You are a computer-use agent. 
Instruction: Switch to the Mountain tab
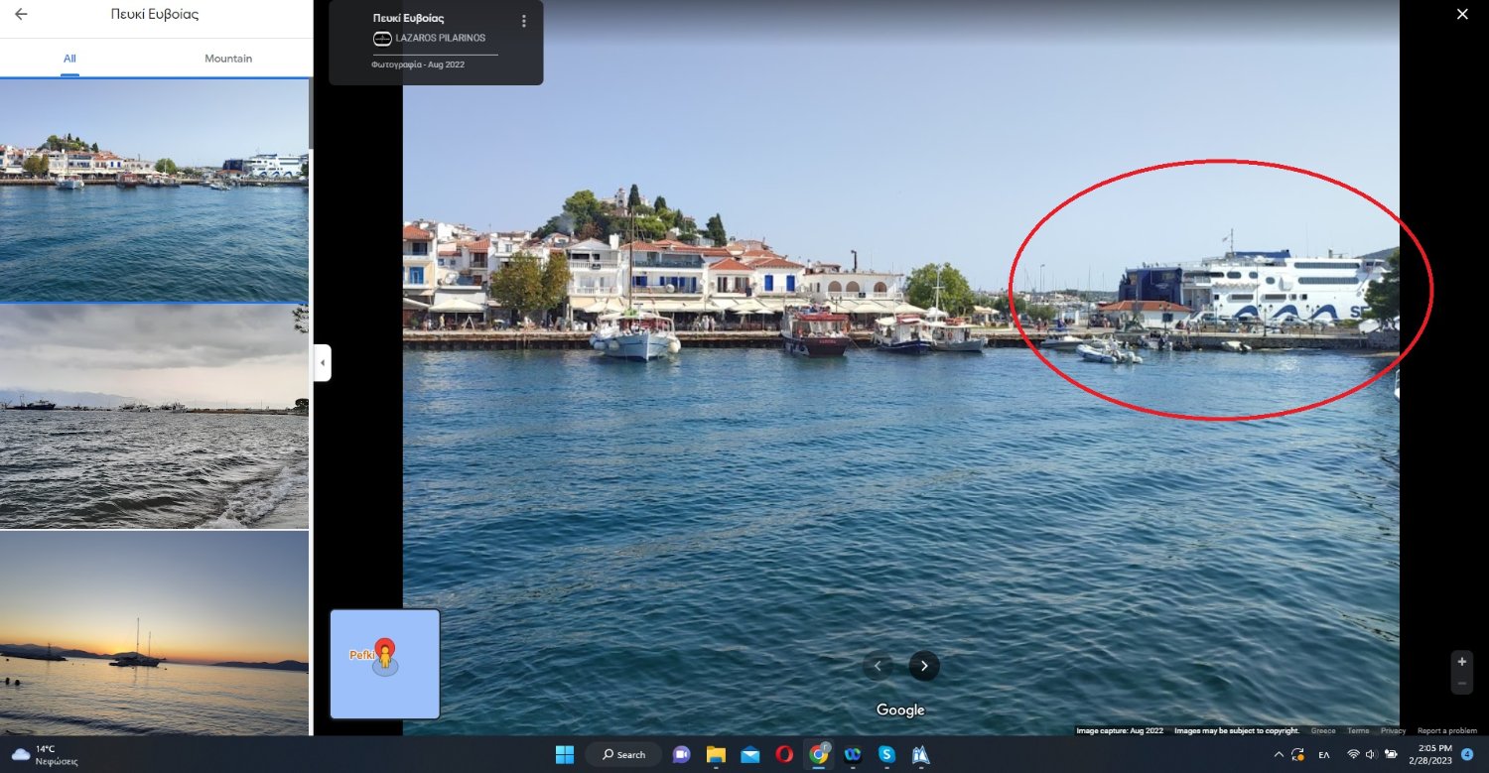(228, 59)
